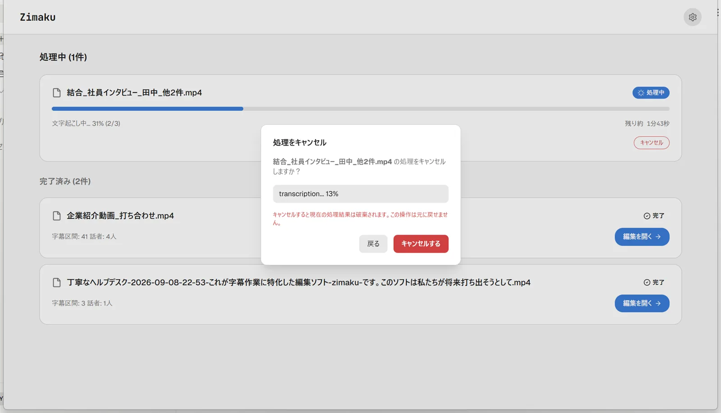Screen dimensions: 721x413
Task: Click 字幕区間: 3 話者: 1人 details
Action: coord(82,303)
